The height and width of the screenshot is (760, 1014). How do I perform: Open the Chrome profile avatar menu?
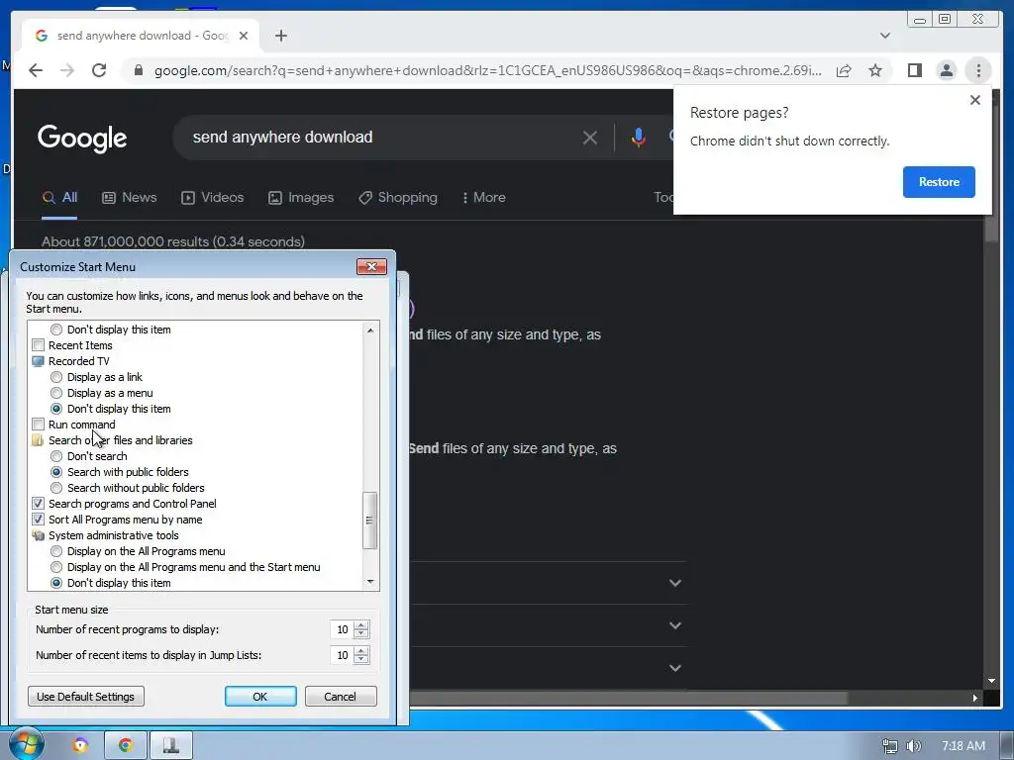click(946, 70)
